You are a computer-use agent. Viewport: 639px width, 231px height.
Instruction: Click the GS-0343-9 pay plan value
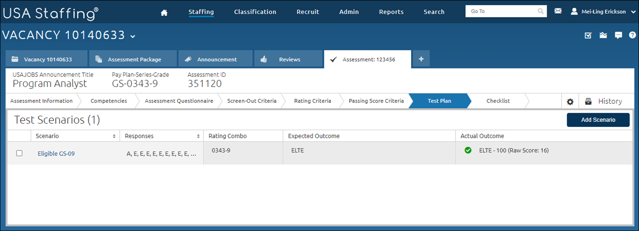coord(135,84)
